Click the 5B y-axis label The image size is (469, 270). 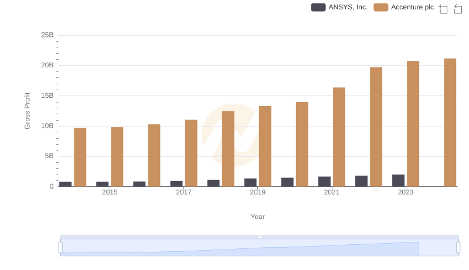(x=49, y=156)
